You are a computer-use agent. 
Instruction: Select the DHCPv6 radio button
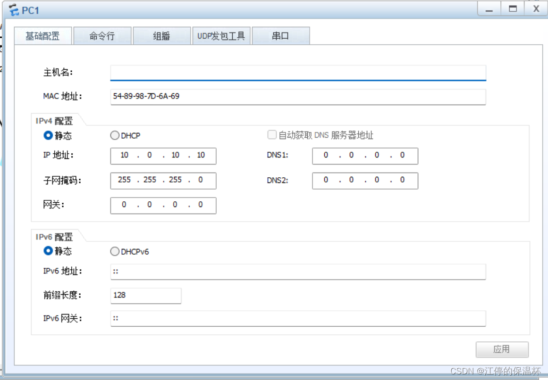[115, 251]
